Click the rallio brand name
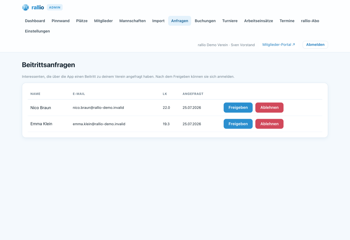This screenshot has height=240, width=350. click(x=38, y=7)
